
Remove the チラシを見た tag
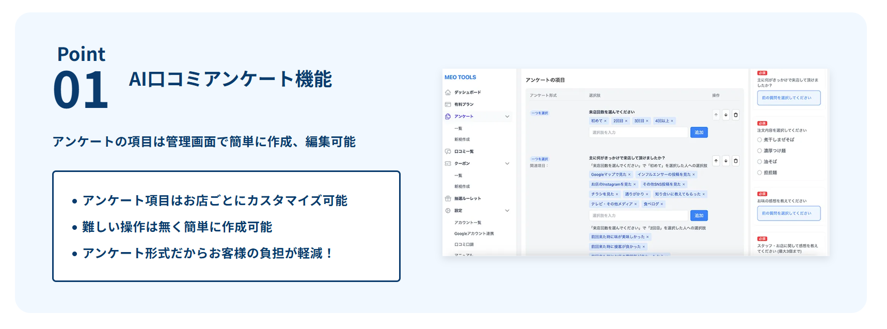616,194
